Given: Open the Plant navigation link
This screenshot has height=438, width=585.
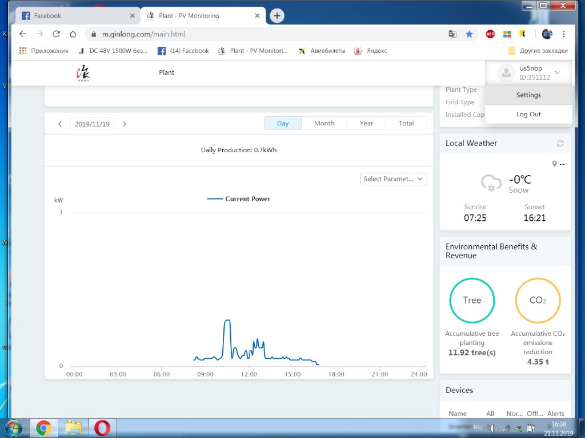Looking at the screenshot, I should 166,72.
